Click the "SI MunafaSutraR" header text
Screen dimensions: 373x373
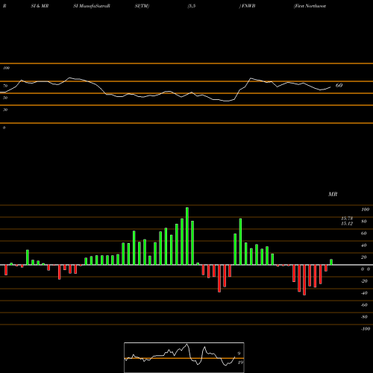tap(92, 6)
